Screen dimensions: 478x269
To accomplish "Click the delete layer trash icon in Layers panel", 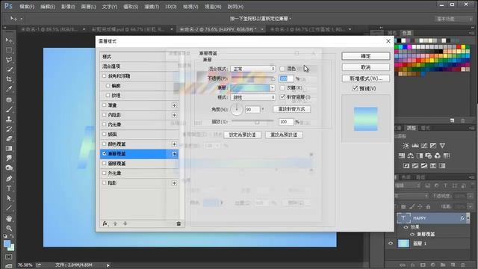I will pos(463,265).
